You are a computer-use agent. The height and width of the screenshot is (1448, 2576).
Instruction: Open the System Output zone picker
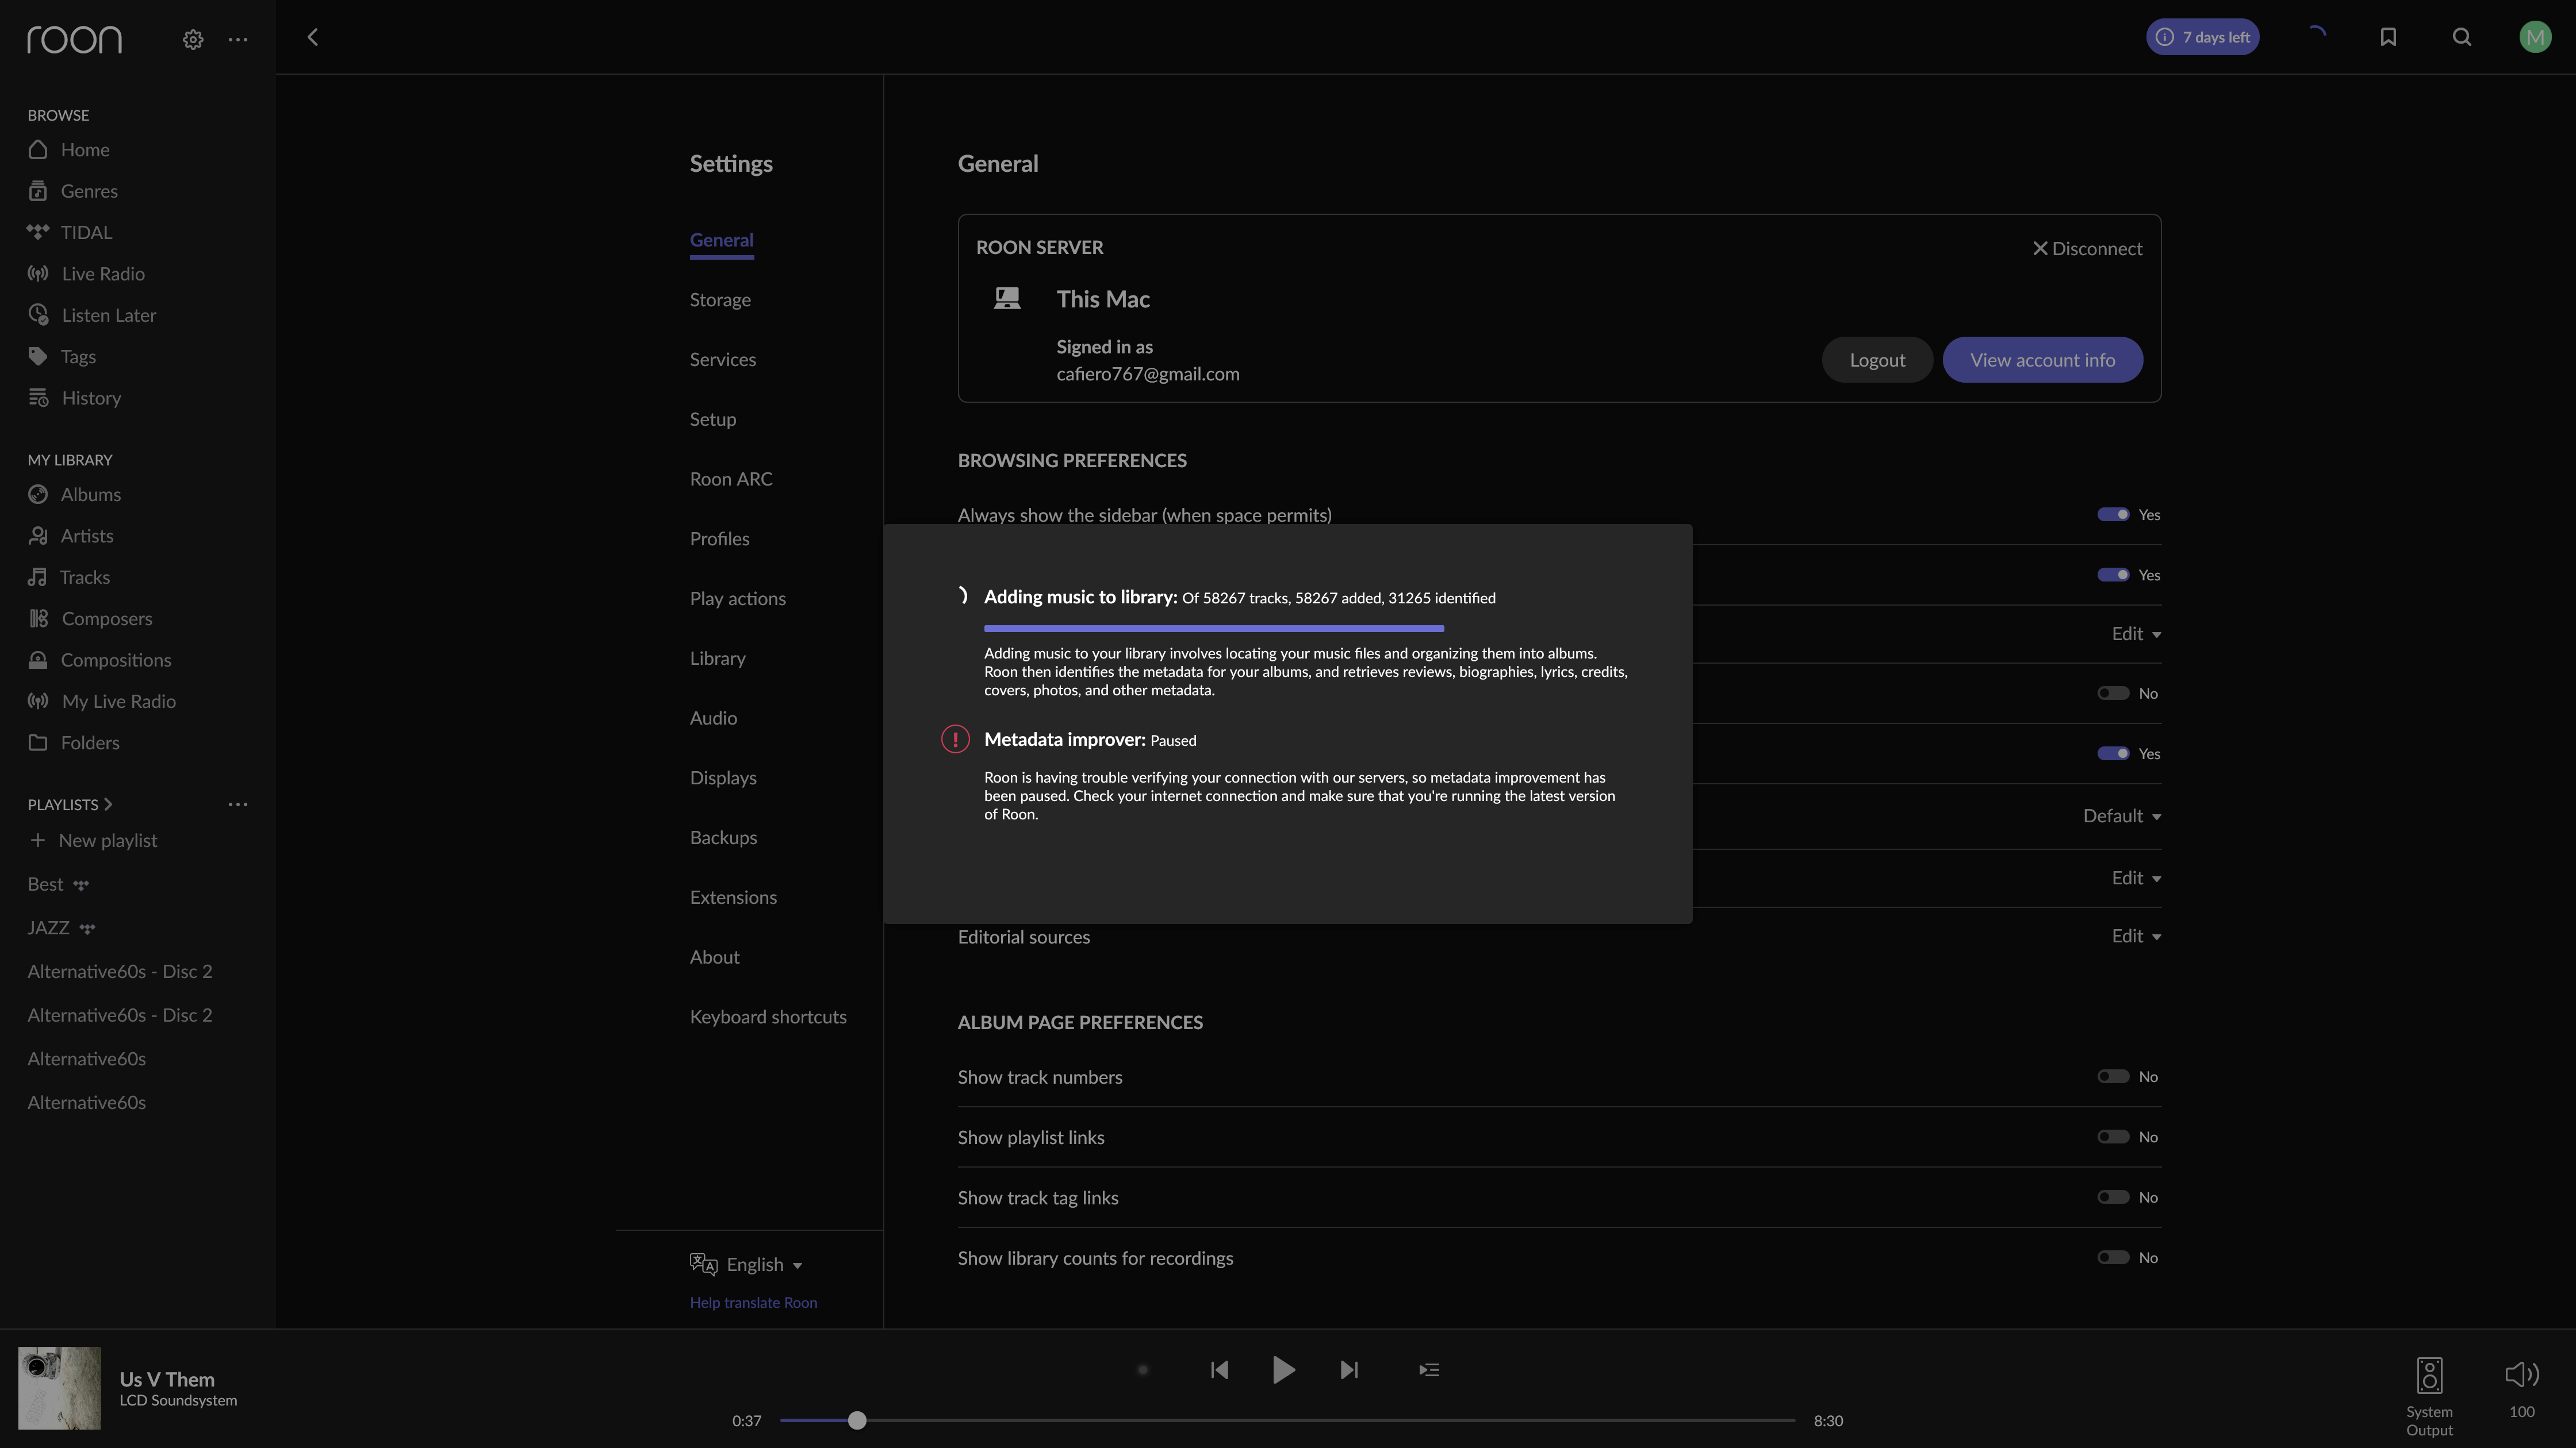pos(2429,1396)
